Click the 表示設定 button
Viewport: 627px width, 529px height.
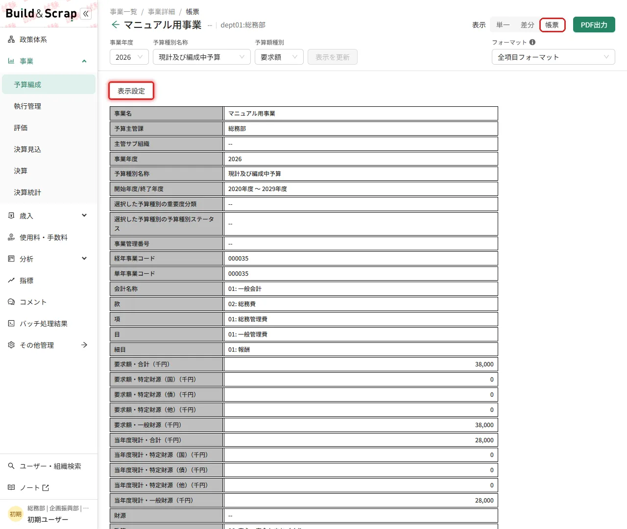(131, 91)
